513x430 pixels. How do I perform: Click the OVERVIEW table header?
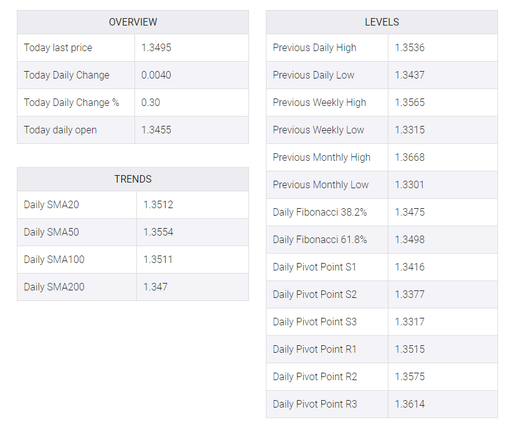click(133, 22)
